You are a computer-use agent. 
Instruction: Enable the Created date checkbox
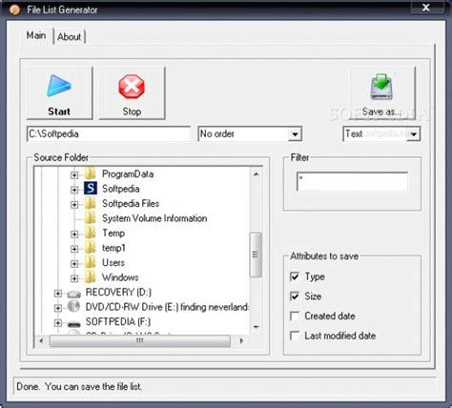[295, 316]
